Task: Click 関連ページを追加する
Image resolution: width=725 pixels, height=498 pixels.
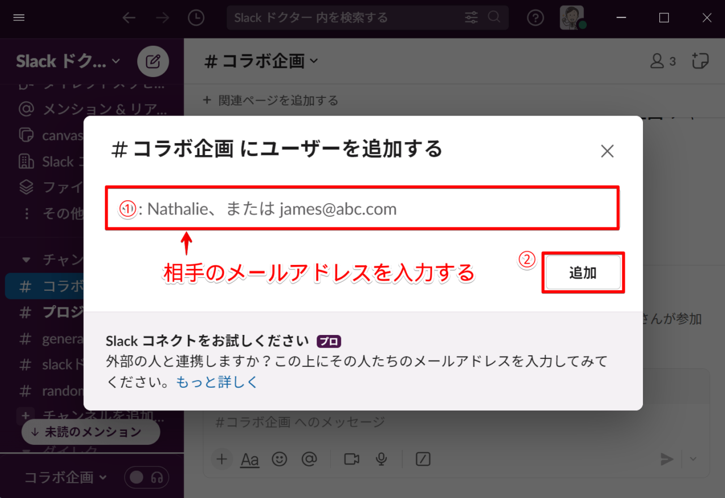Action: tap(271, 100)
